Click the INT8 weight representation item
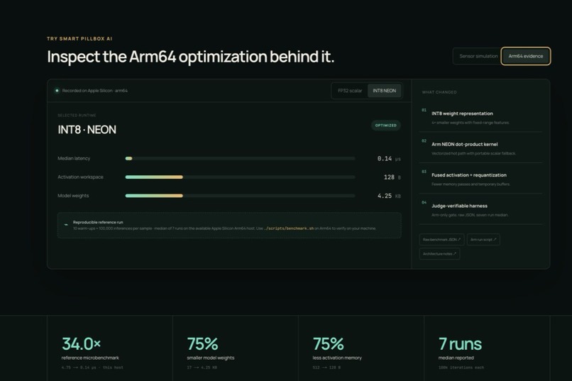This screenshot has width=572, height=381. tap(480, 116)
